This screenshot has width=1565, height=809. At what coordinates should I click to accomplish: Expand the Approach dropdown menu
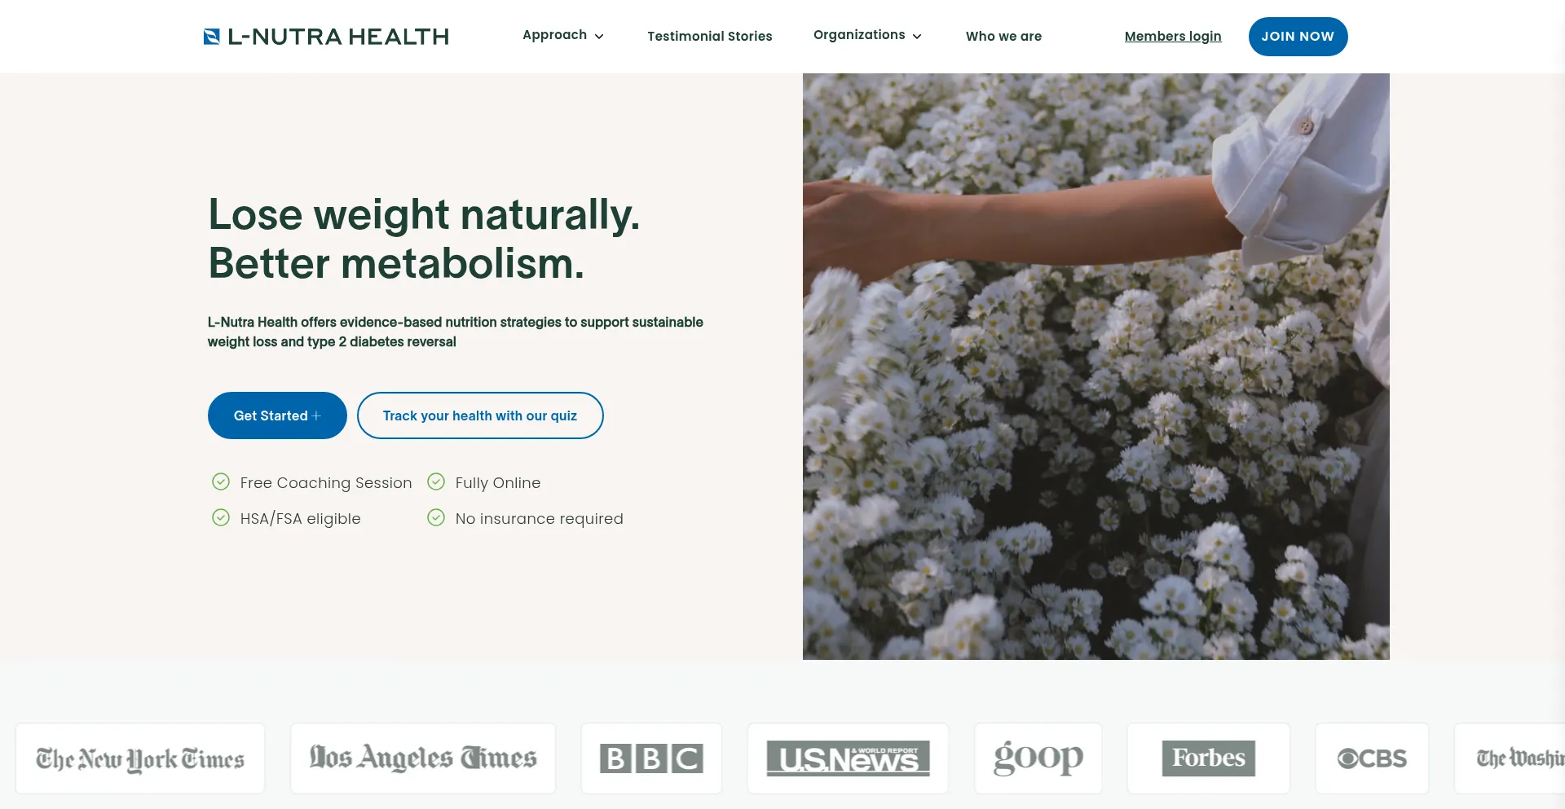[563, 35]
